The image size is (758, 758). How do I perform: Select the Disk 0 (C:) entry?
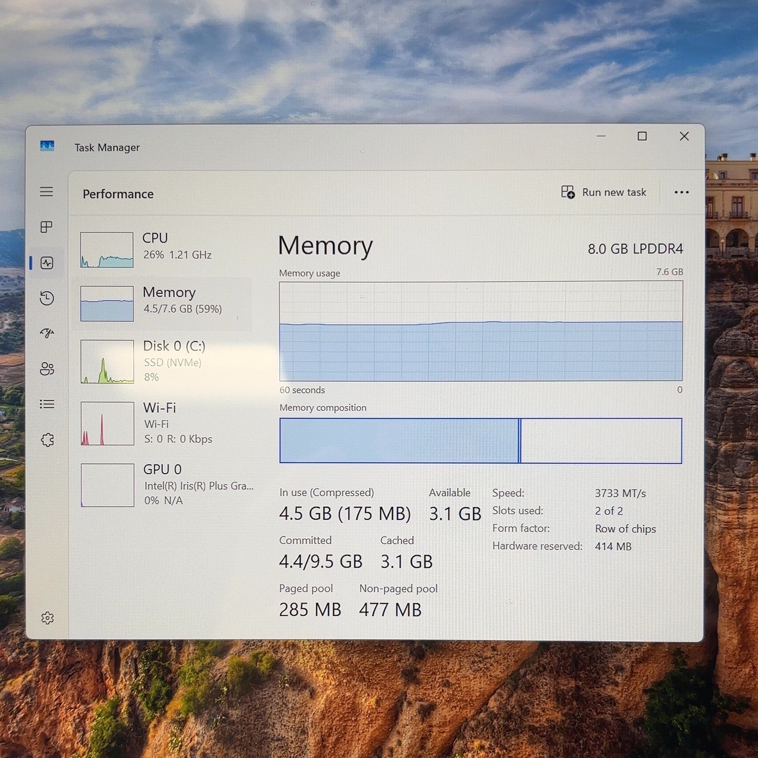pos(164,361)
